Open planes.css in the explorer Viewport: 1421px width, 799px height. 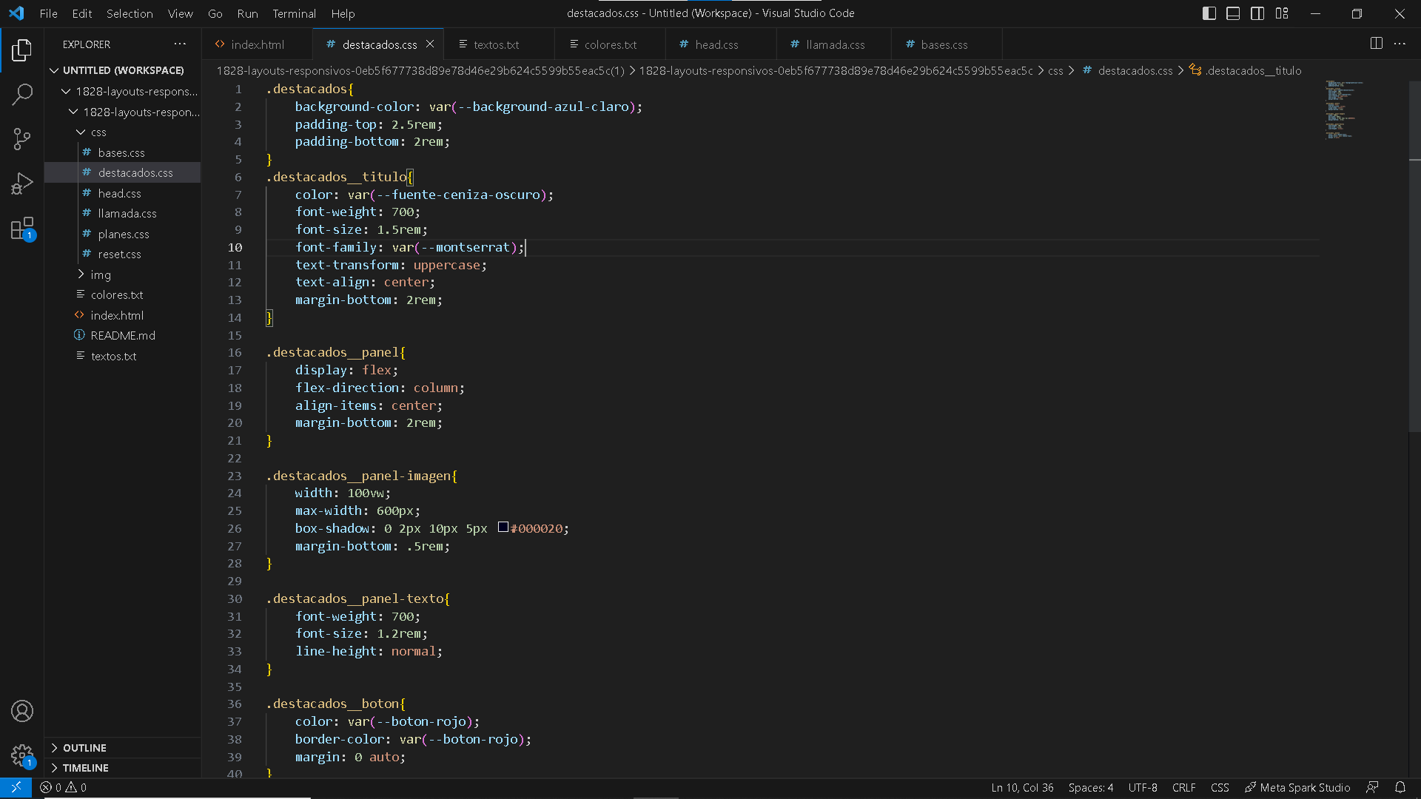124,234
